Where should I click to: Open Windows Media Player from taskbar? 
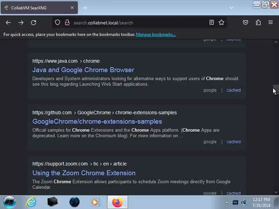pos(96,202)
